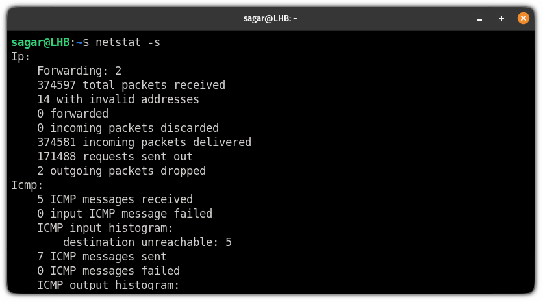Click the 14 with invalid addresses line

[118, 99]
